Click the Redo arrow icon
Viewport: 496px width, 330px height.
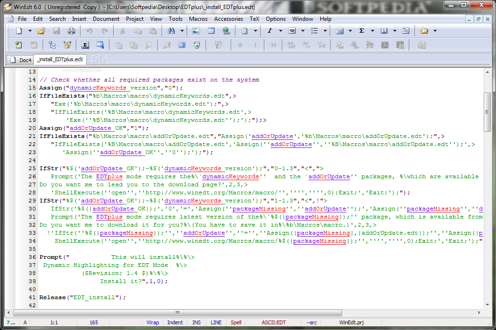105,31
